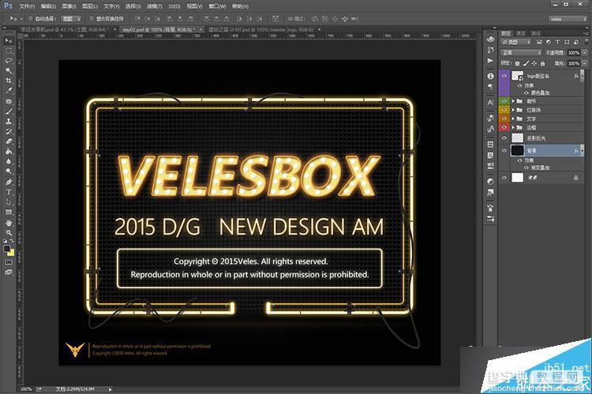Hide the yellow-labeled group layer
The height and width of the screenshot is (394, 592).
tap(504, 110)
